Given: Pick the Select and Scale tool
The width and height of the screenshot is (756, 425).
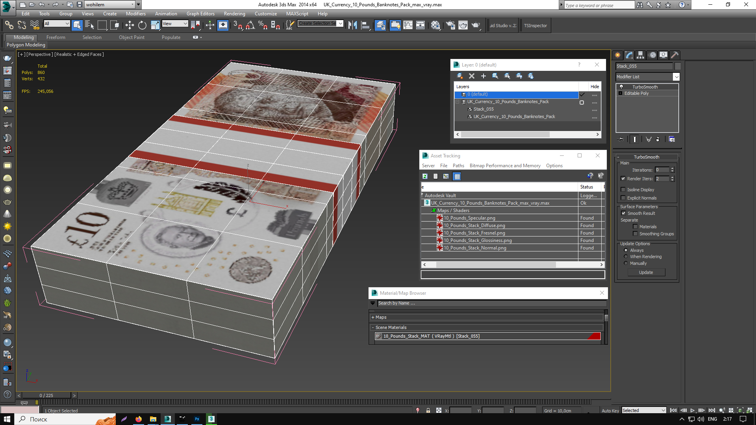Looking at the screenshot, I should click(155, 25).
